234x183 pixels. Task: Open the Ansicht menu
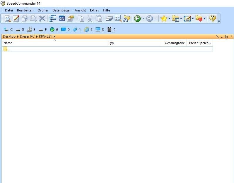coord(80,10)
